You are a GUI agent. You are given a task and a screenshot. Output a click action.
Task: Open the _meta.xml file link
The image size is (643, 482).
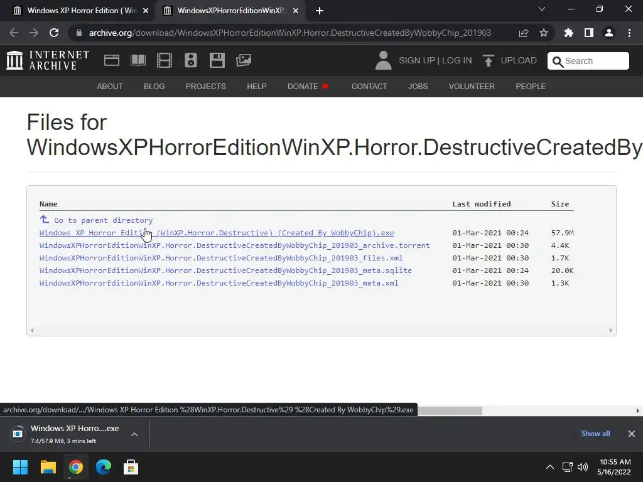[219, 283]
